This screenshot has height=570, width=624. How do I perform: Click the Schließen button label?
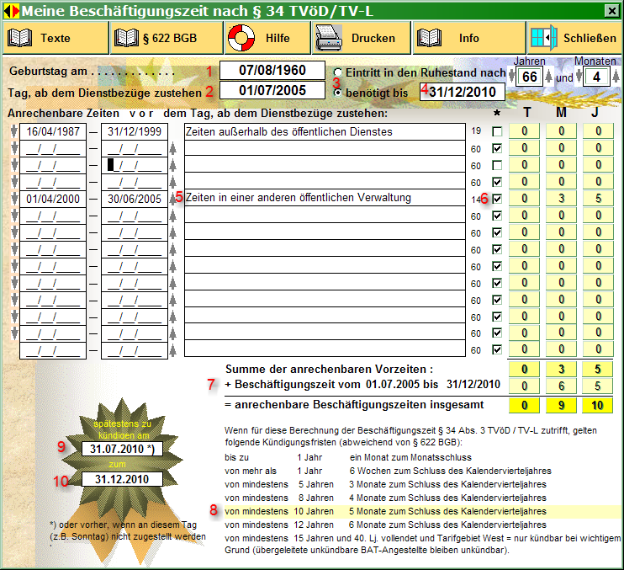click(x=590, y=38)
